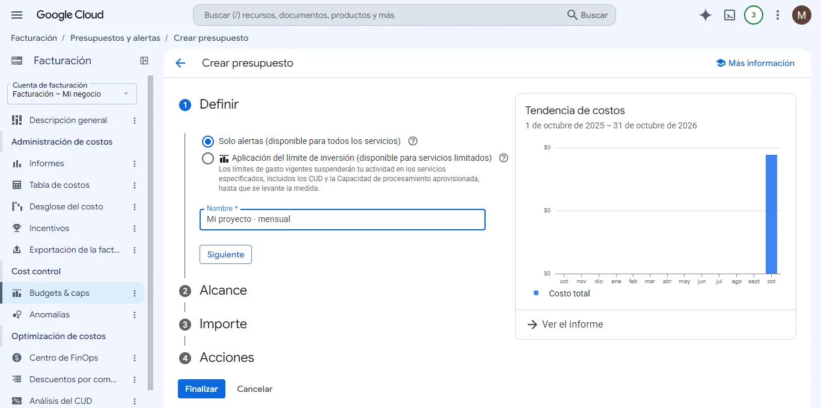Select the Solo alertas radio button
The image size is (821, 408).
coord(208,142)
